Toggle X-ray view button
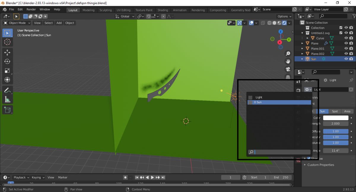This screenshot has width=356, height=192. 263,23
